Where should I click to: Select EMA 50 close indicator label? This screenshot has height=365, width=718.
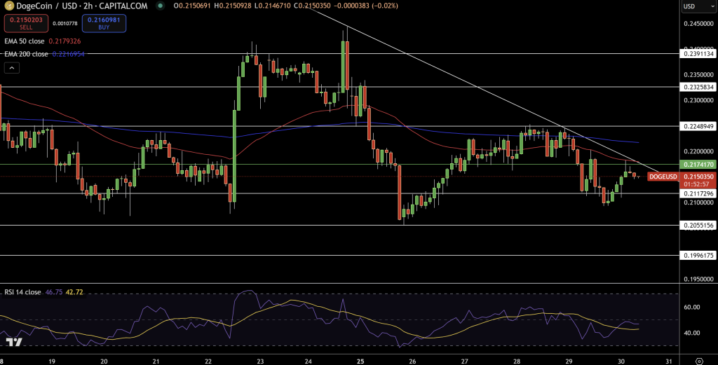point(25,41)
